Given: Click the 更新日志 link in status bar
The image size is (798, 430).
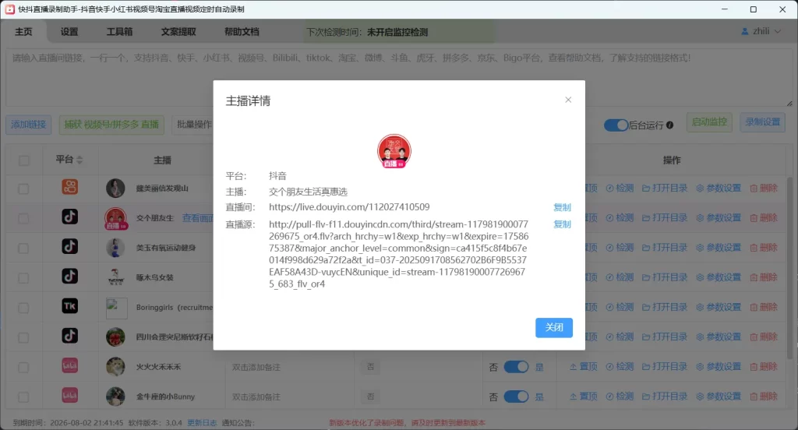Looking at the screenshot, I should 202,423.
